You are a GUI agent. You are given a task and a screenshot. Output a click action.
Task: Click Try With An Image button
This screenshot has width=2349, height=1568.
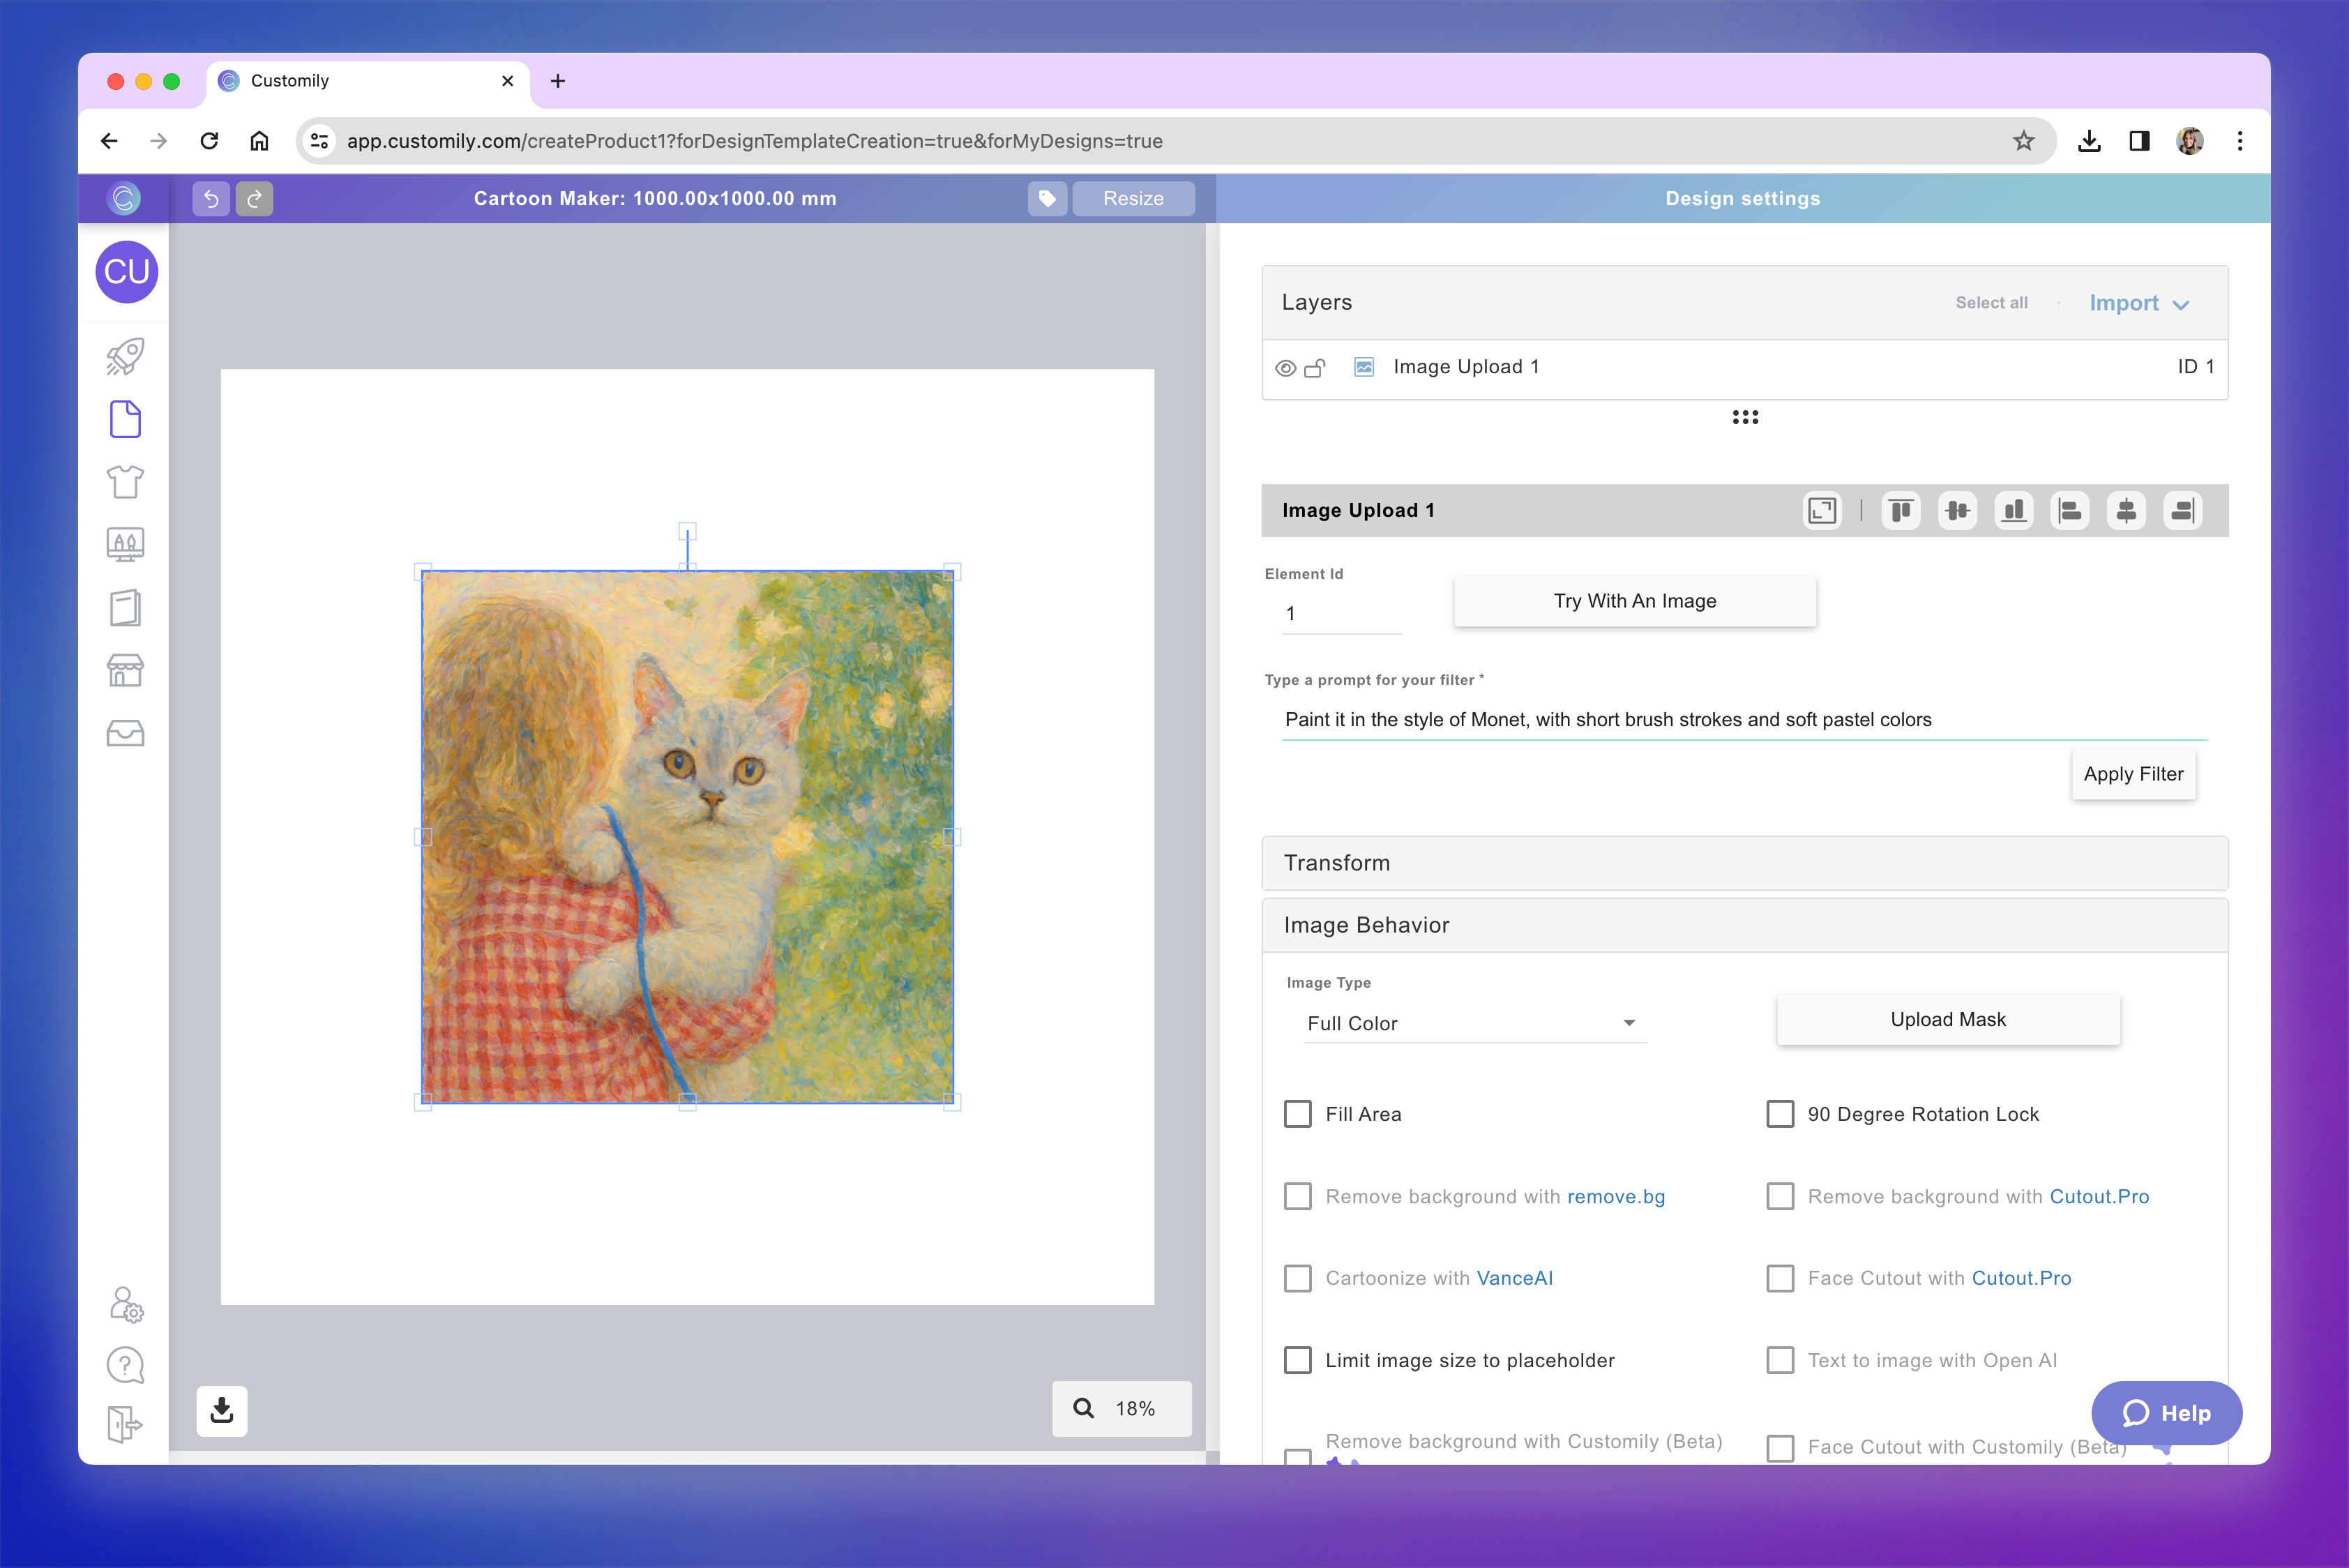tap(1634, 601)
